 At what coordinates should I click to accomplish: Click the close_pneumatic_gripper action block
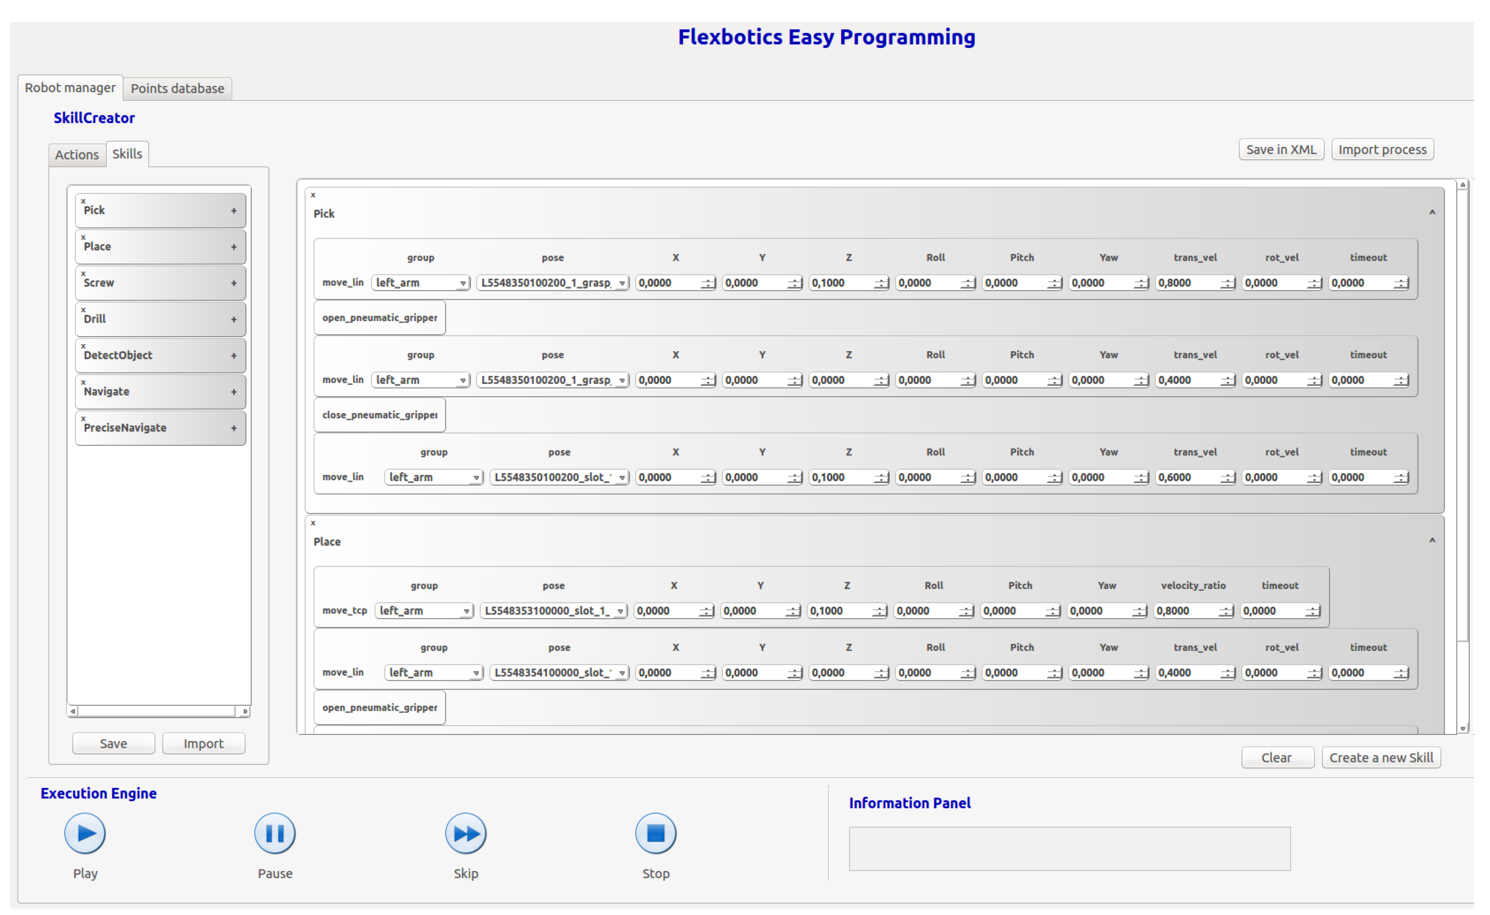point(379,415)
